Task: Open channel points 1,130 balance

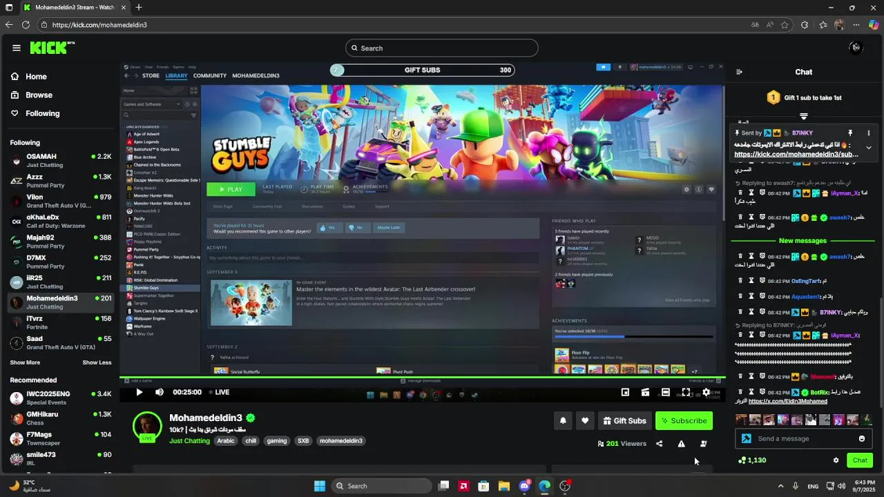Action: pyautogui.click(x=752, y=460)
